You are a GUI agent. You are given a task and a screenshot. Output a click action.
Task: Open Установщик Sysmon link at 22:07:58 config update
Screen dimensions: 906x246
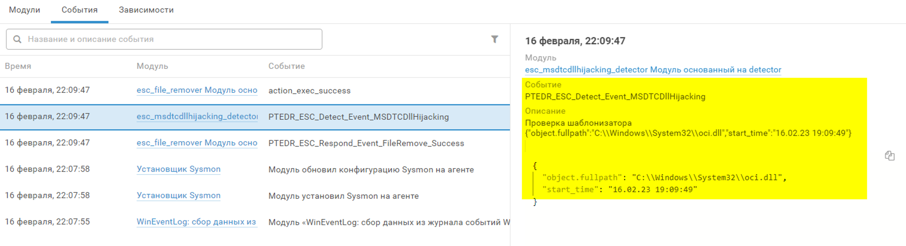click(x=179, y=169)
